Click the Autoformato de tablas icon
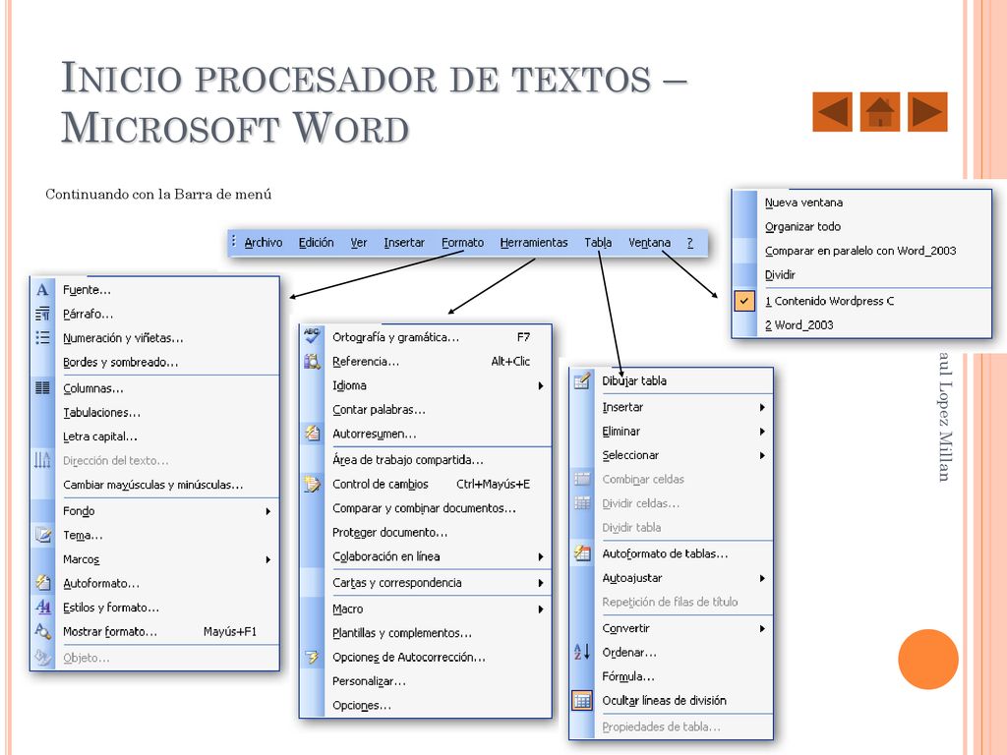The height and width of the screenshot is (755, 1007). coord(582,552)
